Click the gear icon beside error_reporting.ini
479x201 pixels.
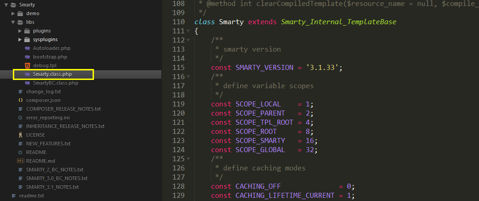click(x=21, y=117)
